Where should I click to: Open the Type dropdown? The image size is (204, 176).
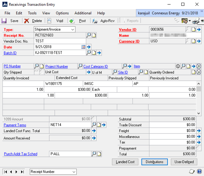[73, 29]
